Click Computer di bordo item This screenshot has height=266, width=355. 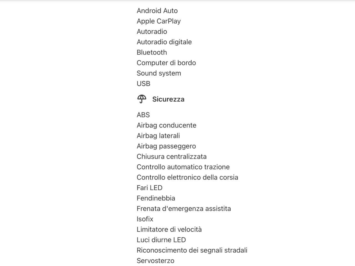point(166,63)
